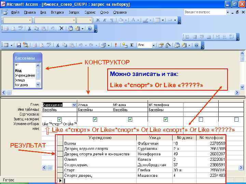The image size is (246, 184).
Task: Open the Запрос menu
Action: pos(74,12)
